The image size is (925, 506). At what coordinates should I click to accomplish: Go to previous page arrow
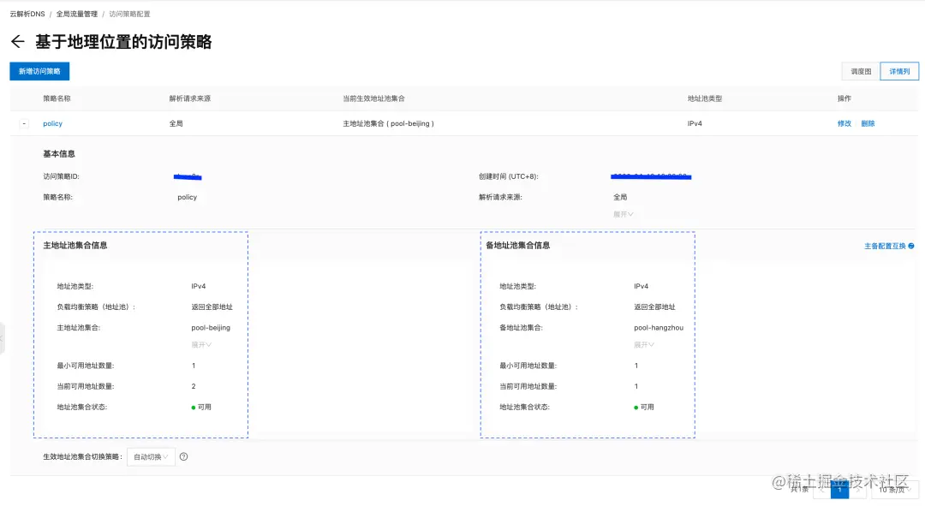click(821, 490)
